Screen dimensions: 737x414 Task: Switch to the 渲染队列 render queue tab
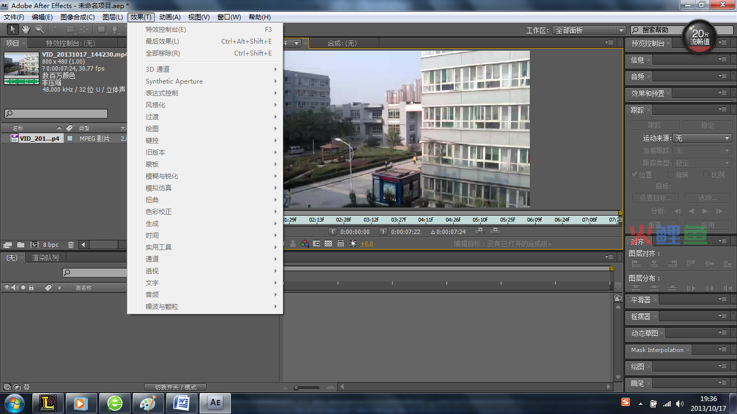pos(45,258)
